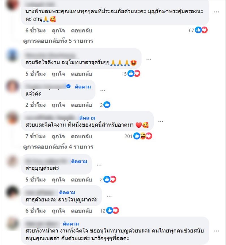Click profile picture beside the สาธุด้วยนะคะ comment
The width and height of the screenshot is (226, 245).
point(12,192)
